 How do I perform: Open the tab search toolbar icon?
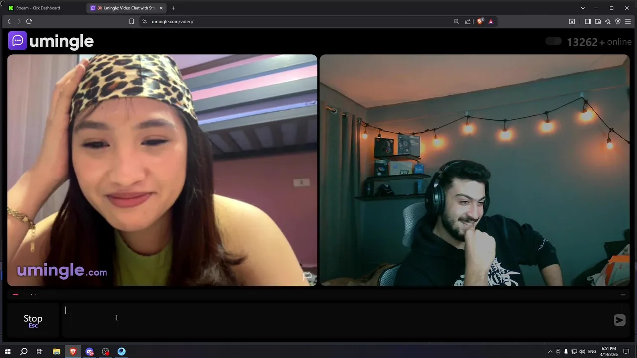pyautogui.click(x=572, y=21)
